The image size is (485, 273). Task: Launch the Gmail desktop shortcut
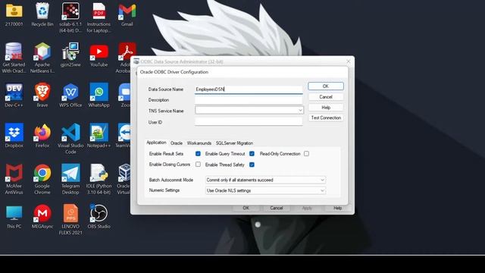tap(127, 14)
